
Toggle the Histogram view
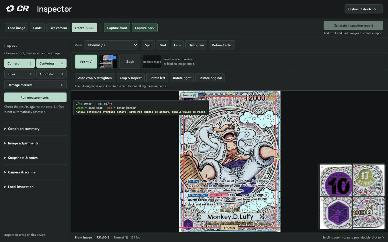tap(196, 45)
